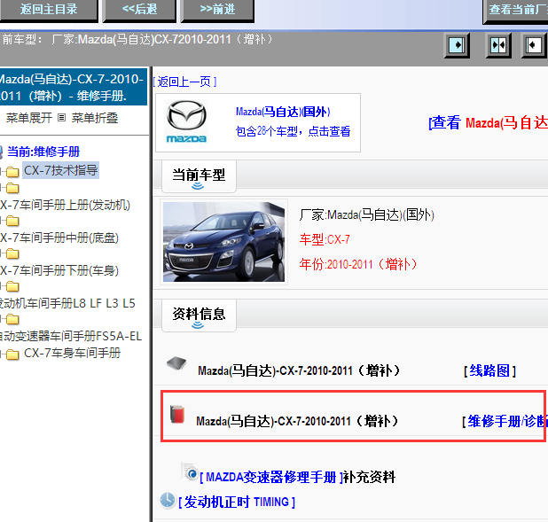548x522 pixels.
Task: Open X-7车间手册上册(发动机) tree item
Action: (65, 205)
